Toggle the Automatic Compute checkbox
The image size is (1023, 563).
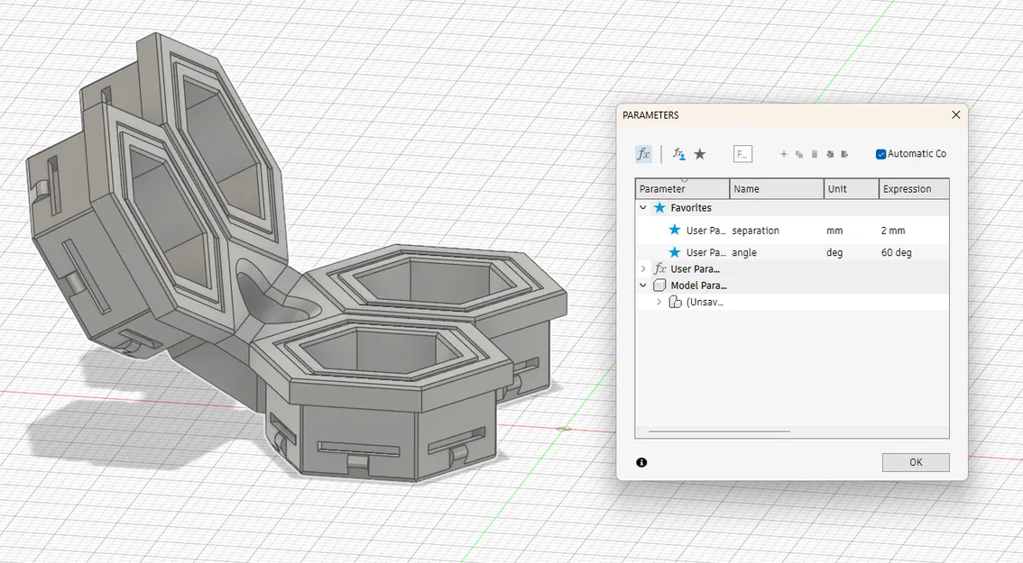(880, 154)
